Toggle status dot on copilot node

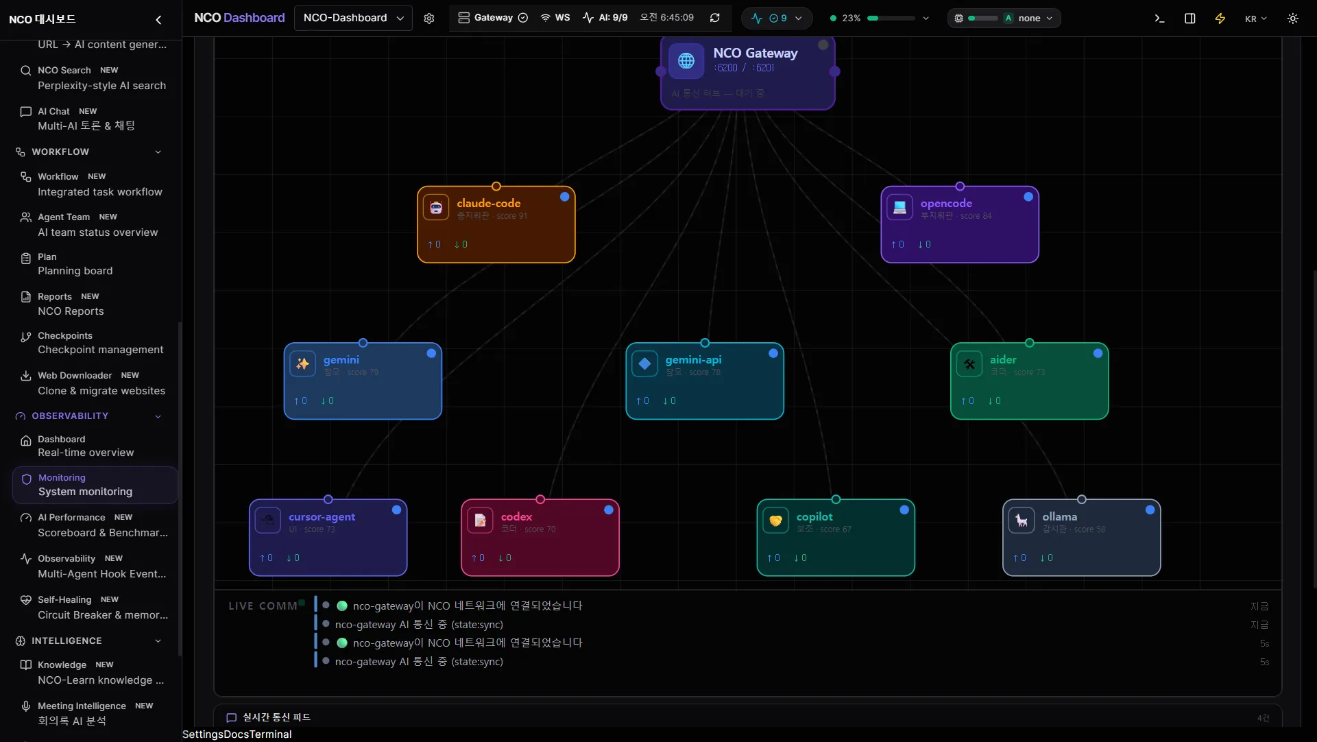pyautogui.click(x=904, y=510)
